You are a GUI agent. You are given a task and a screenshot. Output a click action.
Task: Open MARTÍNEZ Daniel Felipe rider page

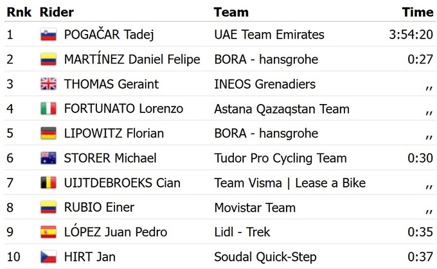click(132, 60)
